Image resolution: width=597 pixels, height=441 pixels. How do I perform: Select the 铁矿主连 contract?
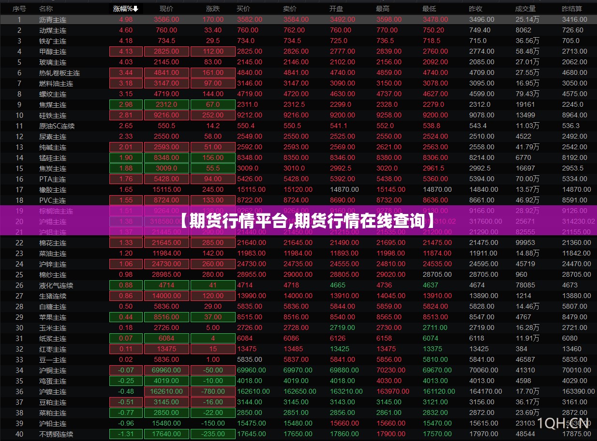coord(53,41)
